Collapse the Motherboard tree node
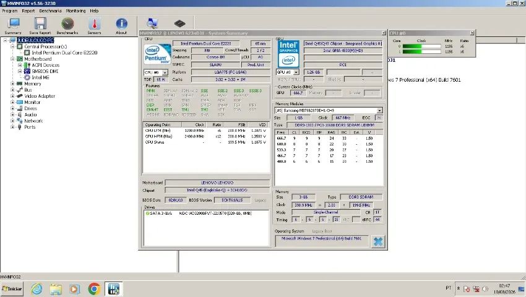Viewport: 526px width, 297px height. [x=12, y=59]
